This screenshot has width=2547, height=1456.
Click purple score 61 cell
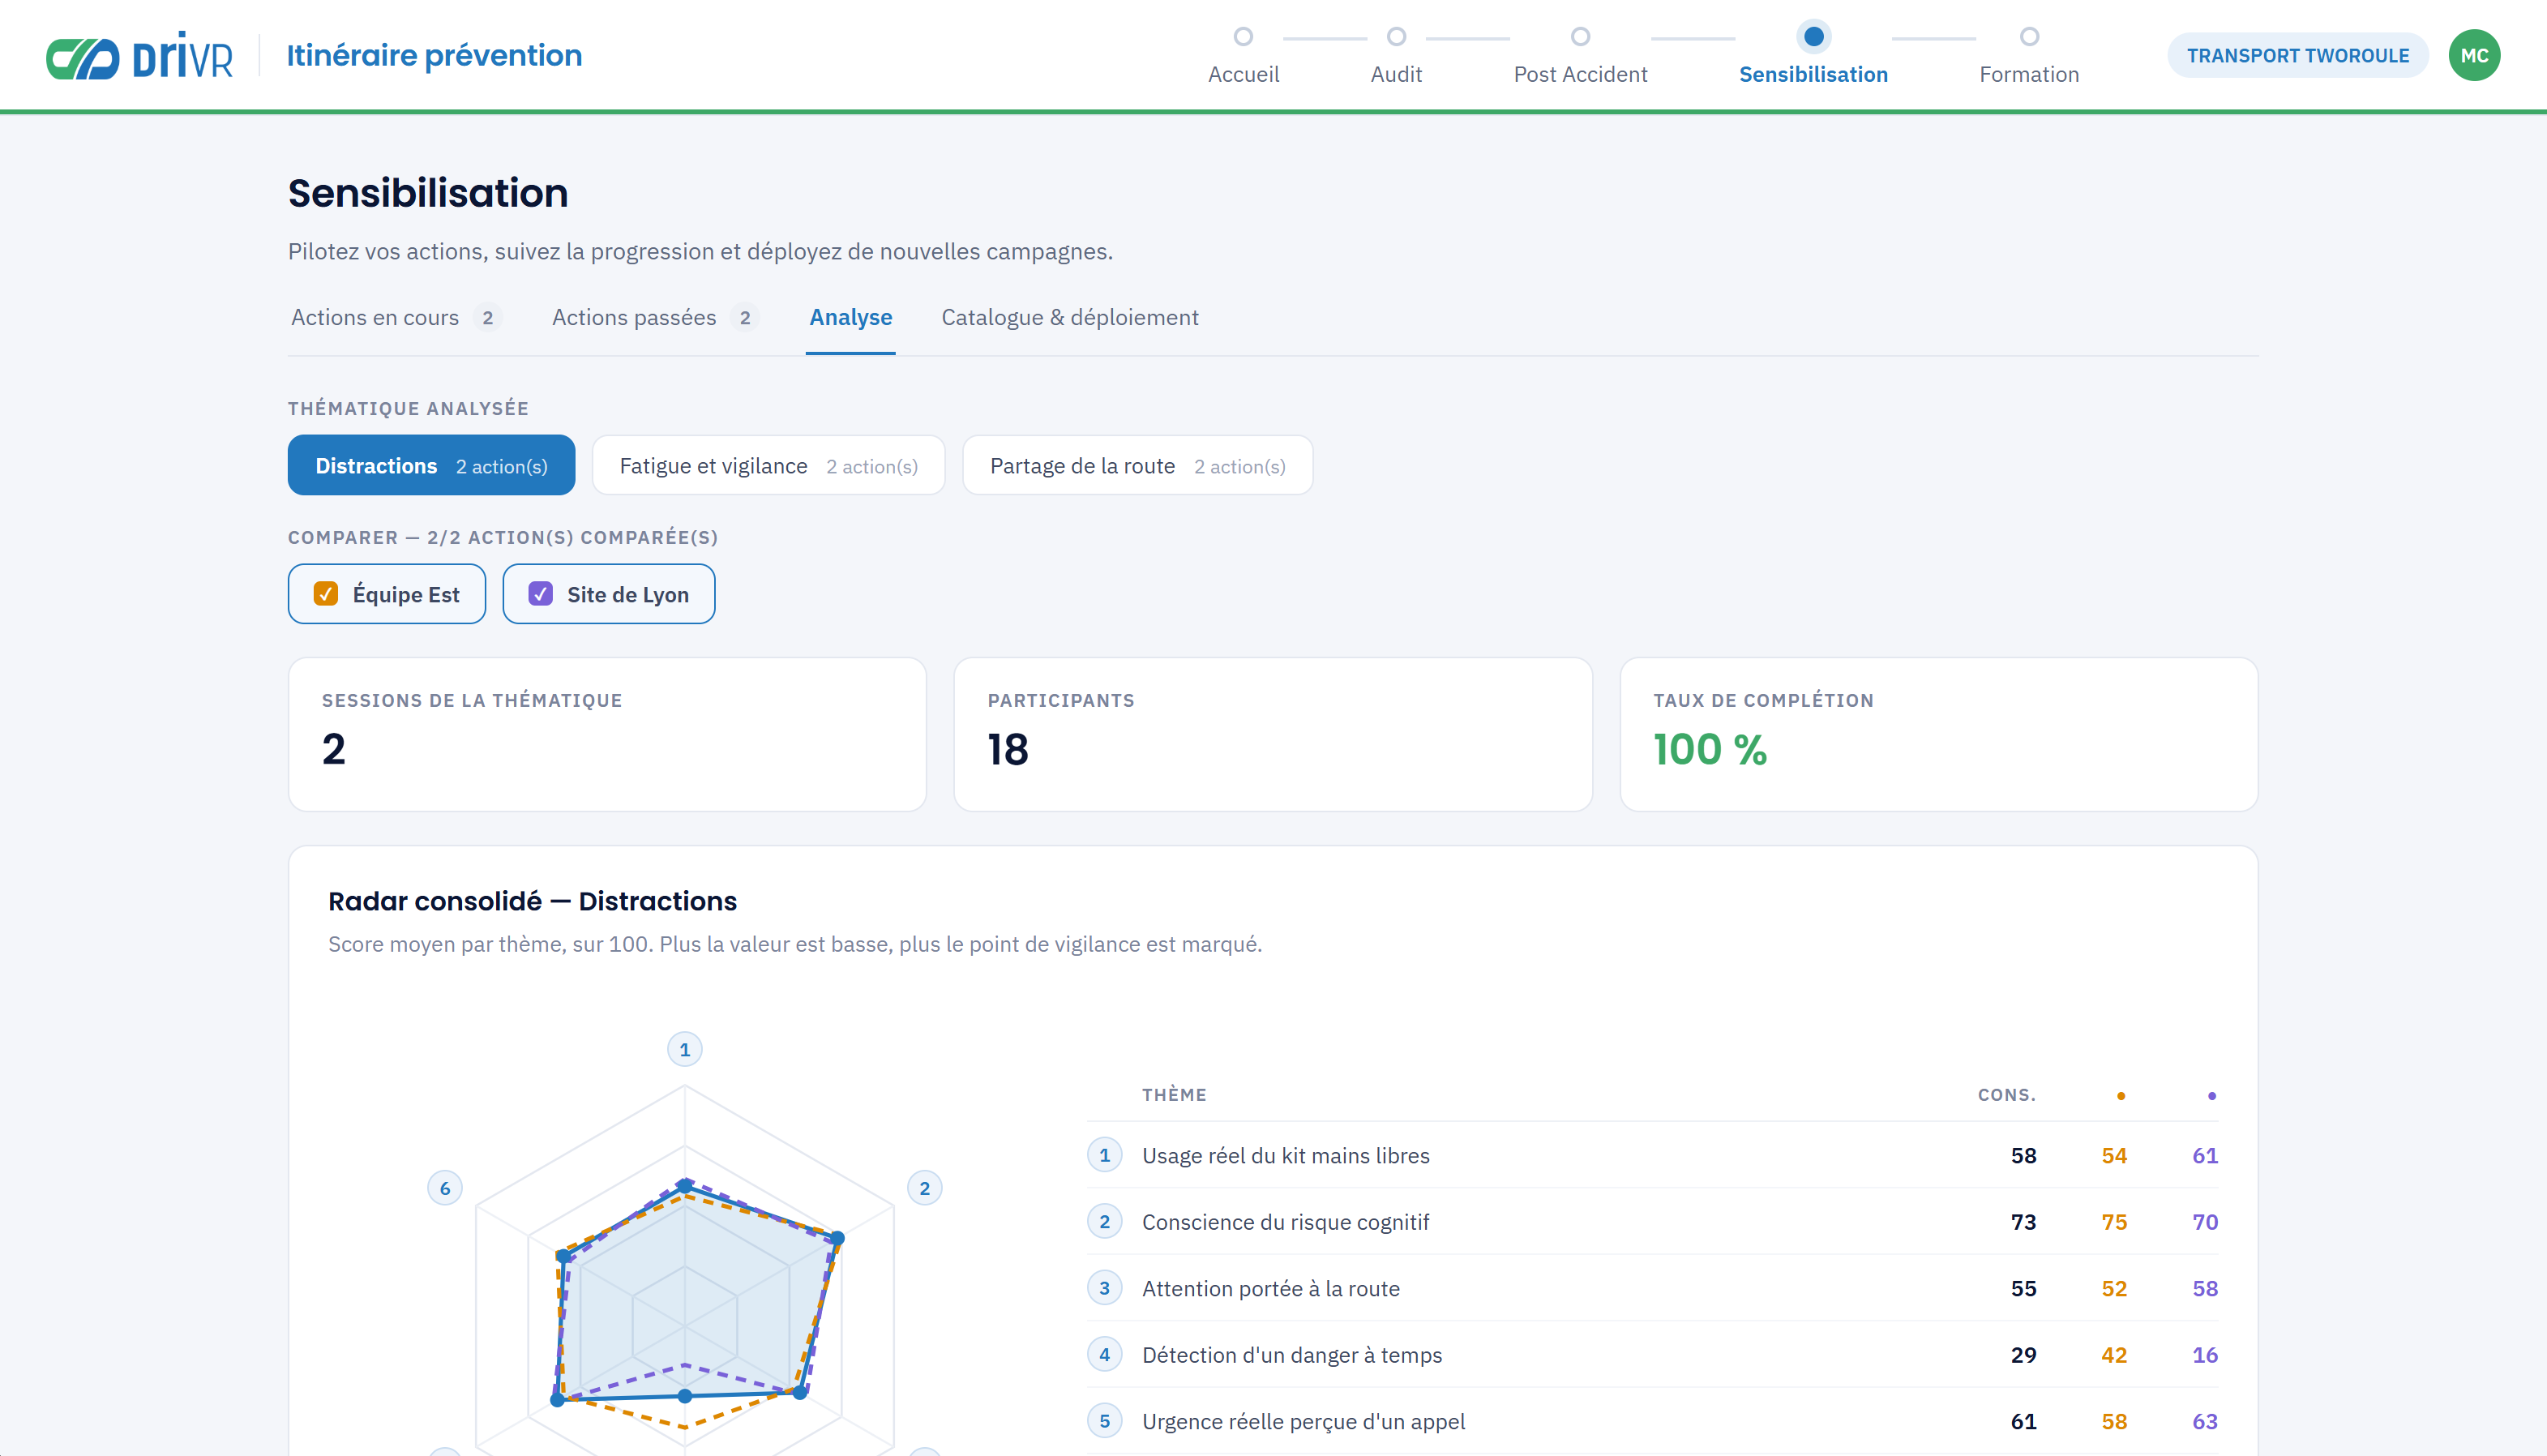tap(2204, 1155)
